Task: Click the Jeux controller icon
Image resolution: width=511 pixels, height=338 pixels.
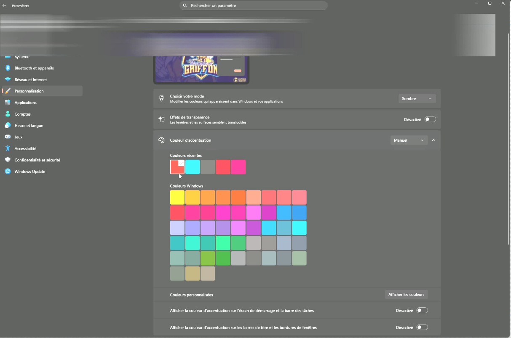Action: click(8, 137)
